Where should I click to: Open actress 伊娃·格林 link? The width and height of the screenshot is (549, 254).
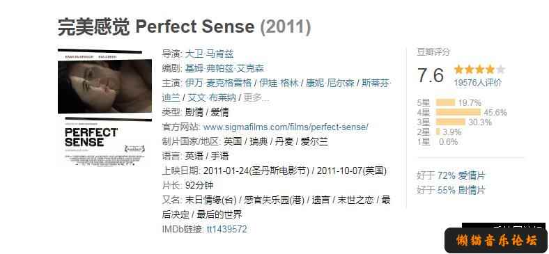[x=279, y=83]
